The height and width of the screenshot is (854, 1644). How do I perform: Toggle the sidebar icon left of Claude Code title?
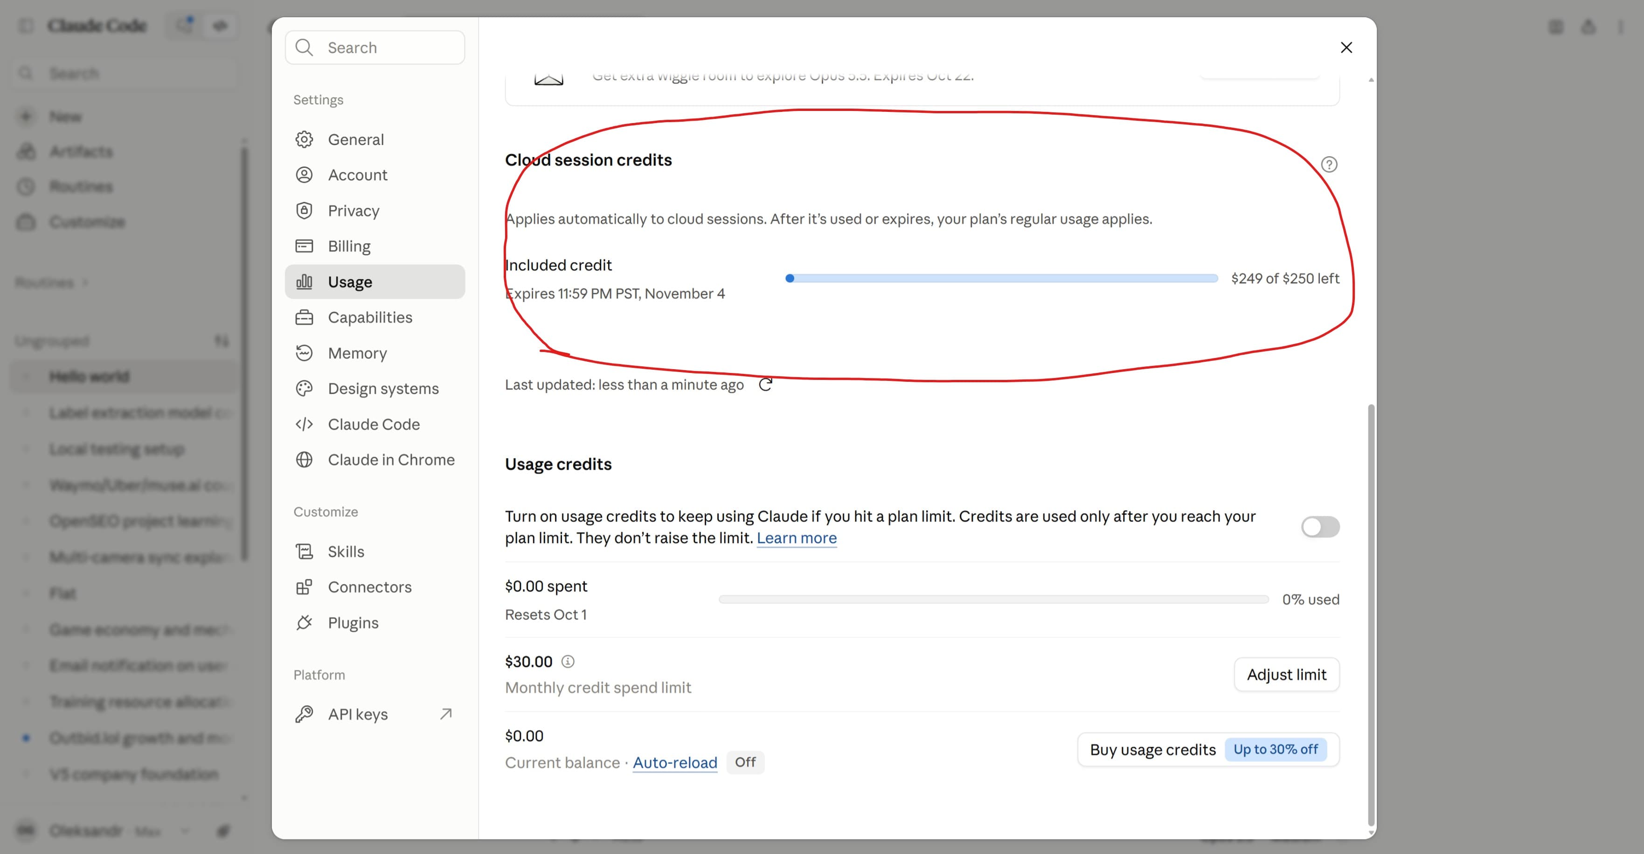[x=26, y=26]
